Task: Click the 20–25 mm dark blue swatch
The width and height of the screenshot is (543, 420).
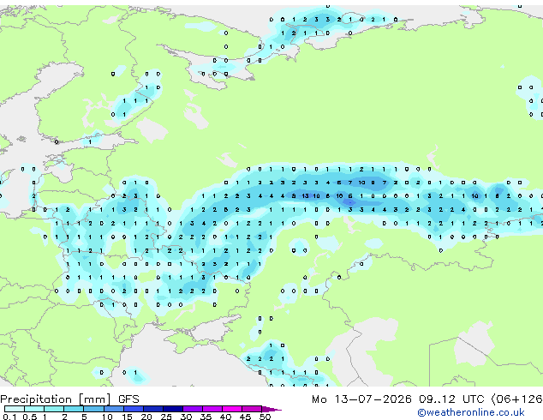Action: tap(153, 409)
